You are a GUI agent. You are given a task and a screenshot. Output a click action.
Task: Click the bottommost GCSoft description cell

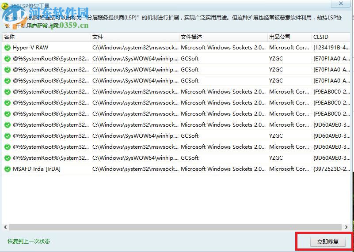190,158
